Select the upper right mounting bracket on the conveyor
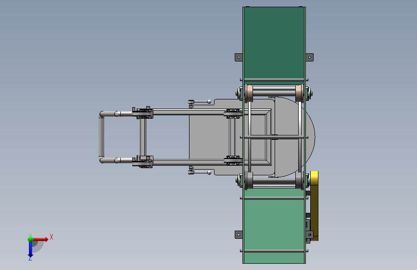Image resolution: width=417 pixels, height=270 pixels. click(x=309, y=57)
